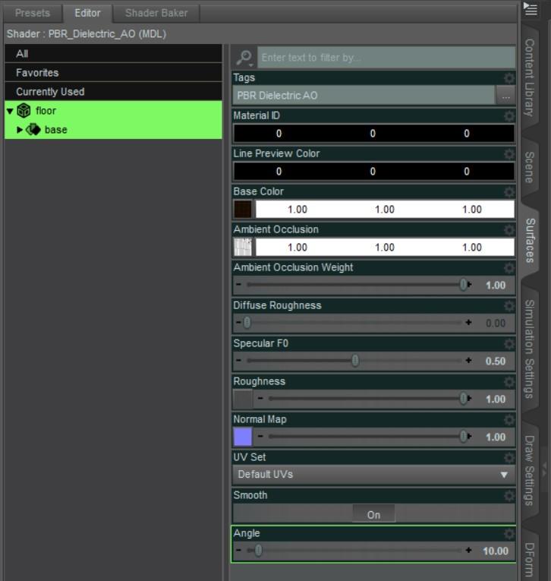
Task: Switch to the Editor tab
Action: 88,14
